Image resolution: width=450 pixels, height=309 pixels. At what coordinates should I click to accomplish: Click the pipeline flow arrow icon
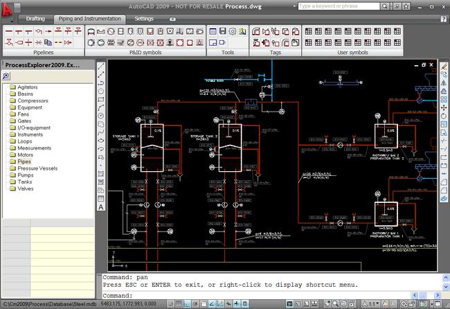point(48,31)
